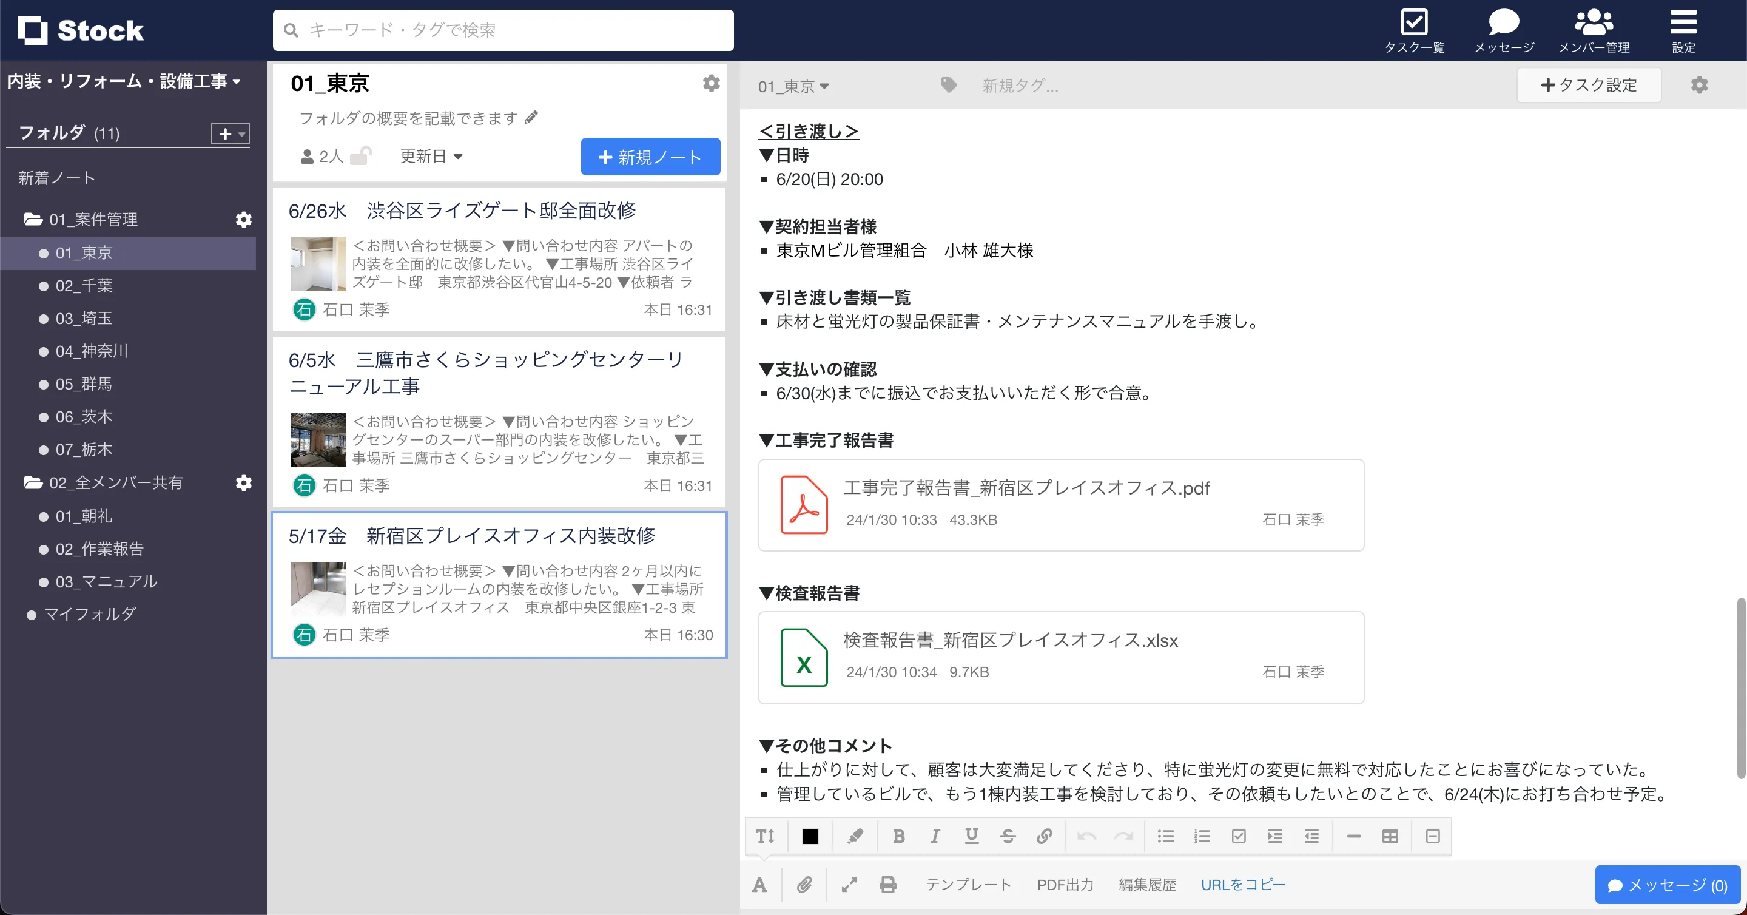Toggle italic formatting
This screenshot has height=915, width=1747.
(935, 836)
